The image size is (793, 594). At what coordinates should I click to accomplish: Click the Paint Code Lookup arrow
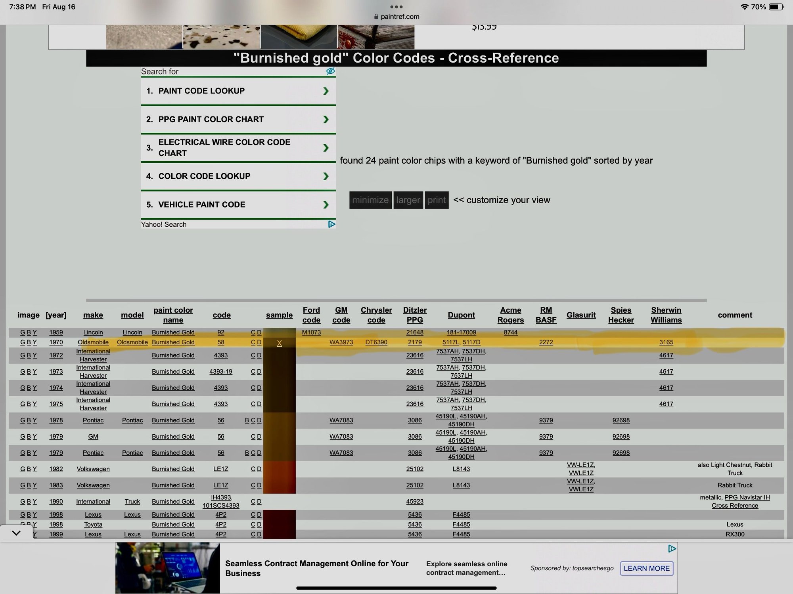(x=326, y=91)
